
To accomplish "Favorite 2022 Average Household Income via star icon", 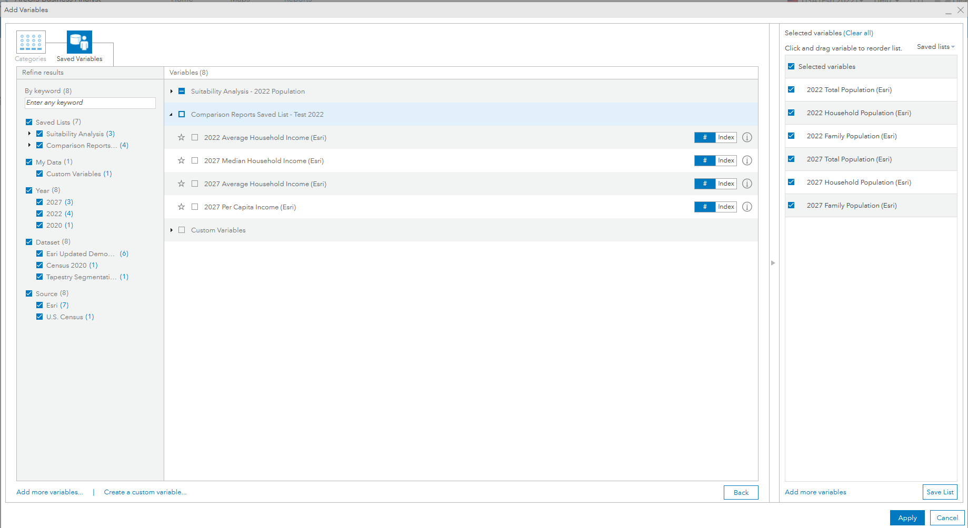I will 181,137.
